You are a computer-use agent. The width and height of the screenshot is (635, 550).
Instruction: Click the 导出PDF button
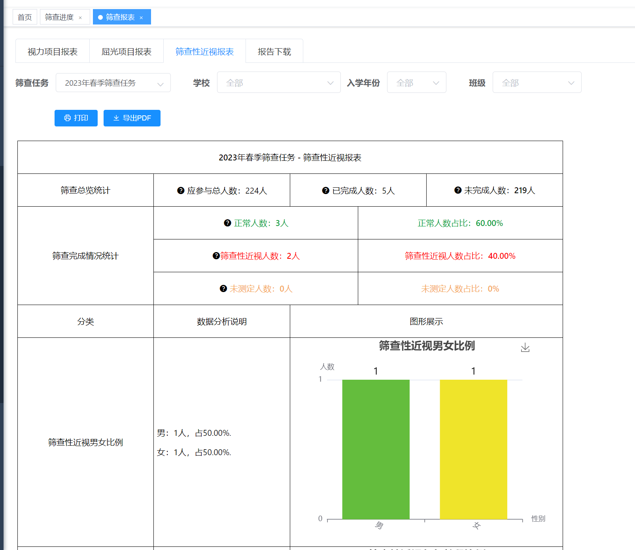pos(132,118)
